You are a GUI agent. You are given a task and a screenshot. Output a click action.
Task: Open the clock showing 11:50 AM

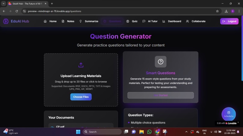[x=230, y=132]
